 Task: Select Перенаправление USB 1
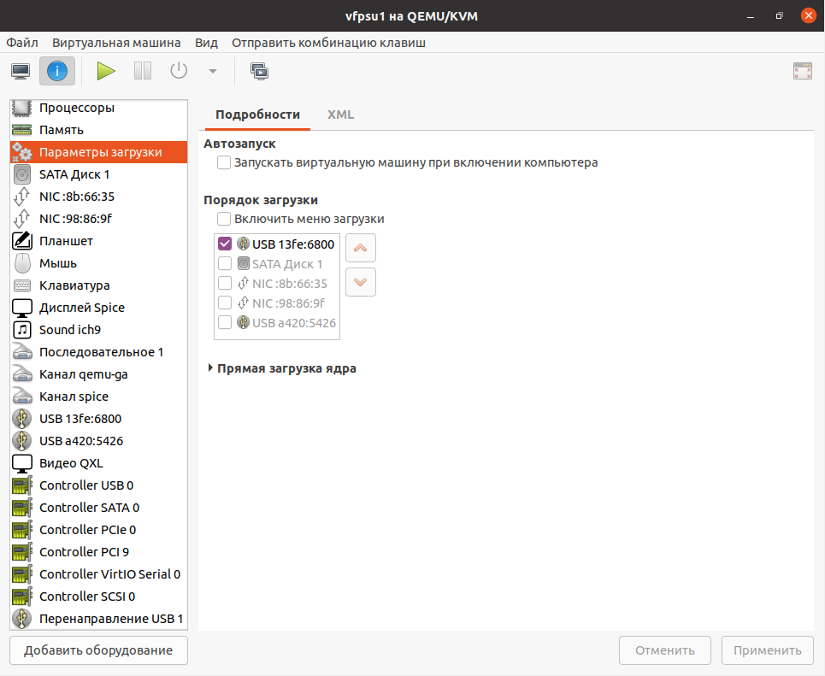99,619
